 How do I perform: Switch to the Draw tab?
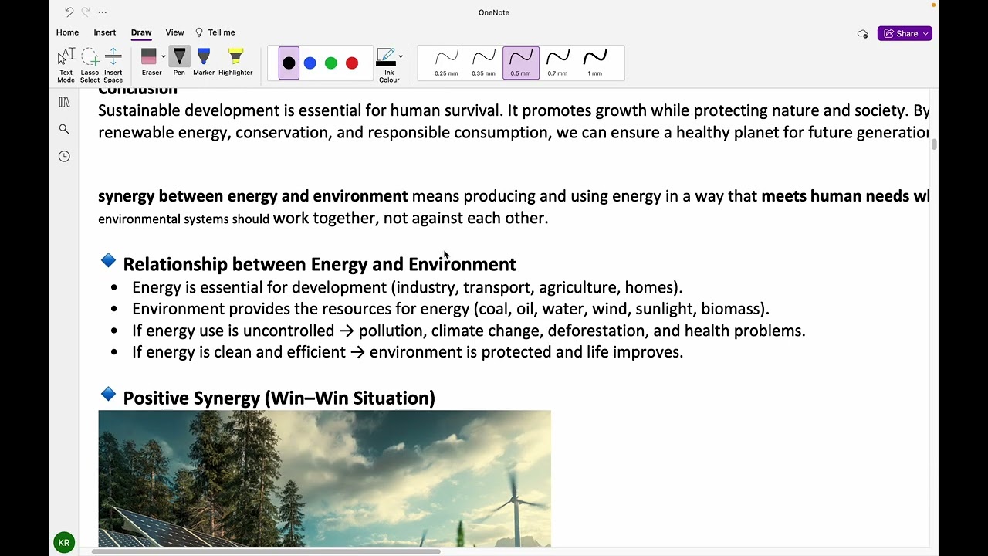point(141,32)
